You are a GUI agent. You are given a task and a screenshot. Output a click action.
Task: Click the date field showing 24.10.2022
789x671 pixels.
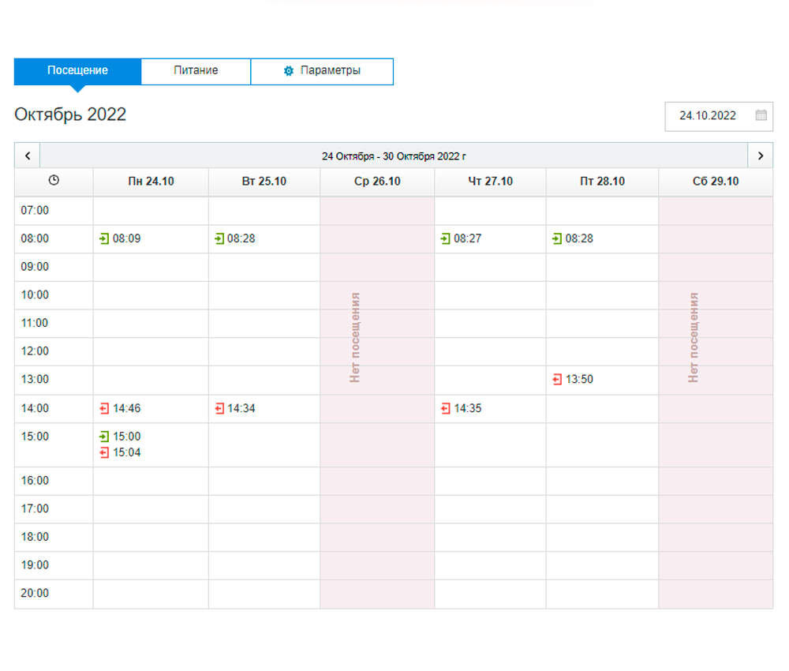[719, 116]
